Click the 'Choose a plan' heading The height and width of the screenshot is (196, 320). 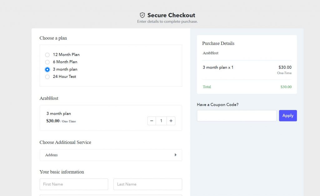(x=53, y=38)
